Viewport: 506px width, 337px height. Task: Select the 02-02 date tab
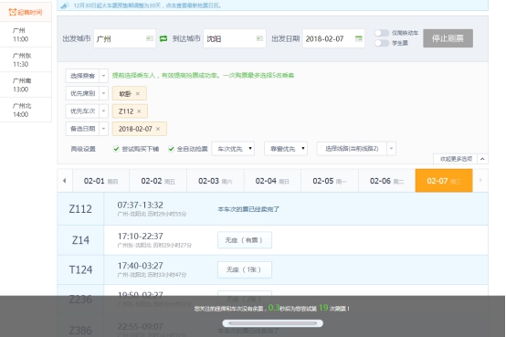pyautogui.click(x=158, y=181)
